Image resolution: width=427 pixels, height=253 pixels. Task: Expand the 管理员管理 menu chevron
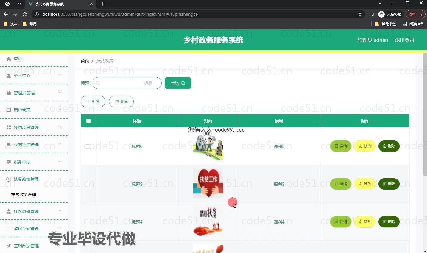coord(60,92)
